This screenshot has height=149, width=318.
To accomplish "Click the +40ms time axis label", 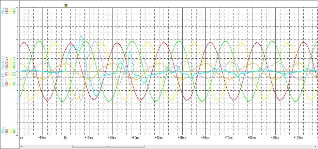I will click(159, 138).
